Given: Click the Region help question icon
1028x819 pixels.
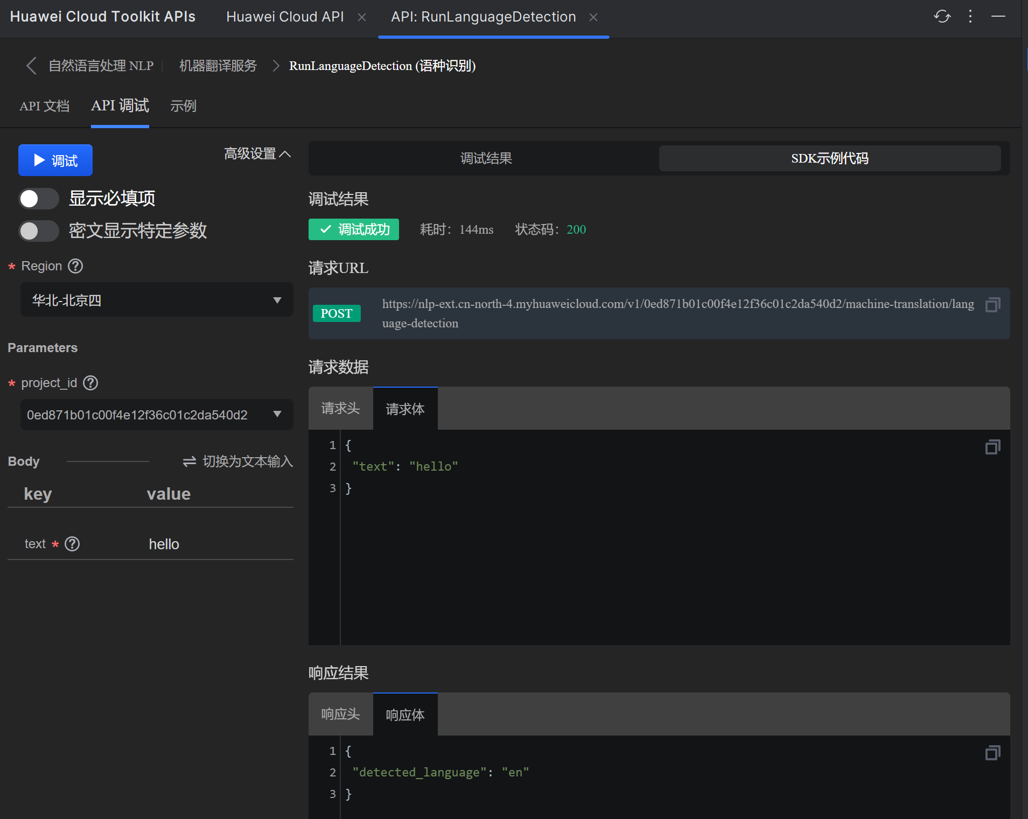Looking at the screenshot, I should click(75, 266).
